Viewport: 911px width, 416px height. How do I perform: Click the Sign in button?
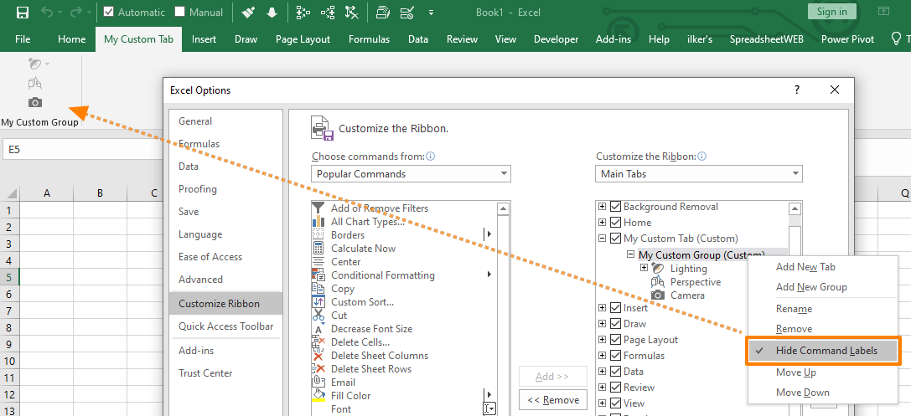click(831, 12)
